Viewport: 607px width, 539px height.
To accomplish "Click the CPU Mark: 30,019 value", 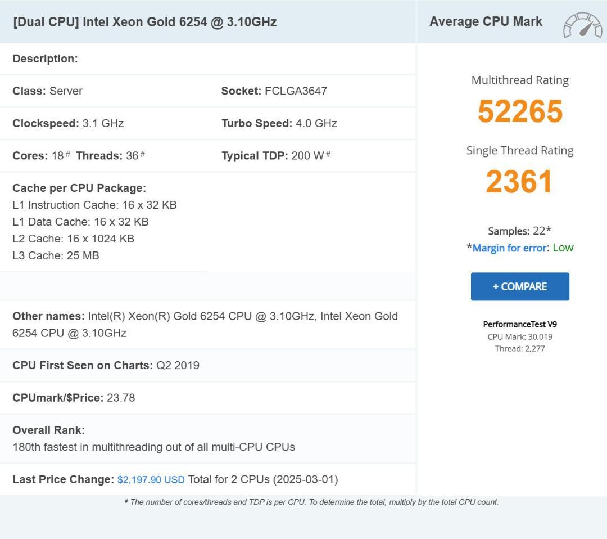I will tap(520, 336).
